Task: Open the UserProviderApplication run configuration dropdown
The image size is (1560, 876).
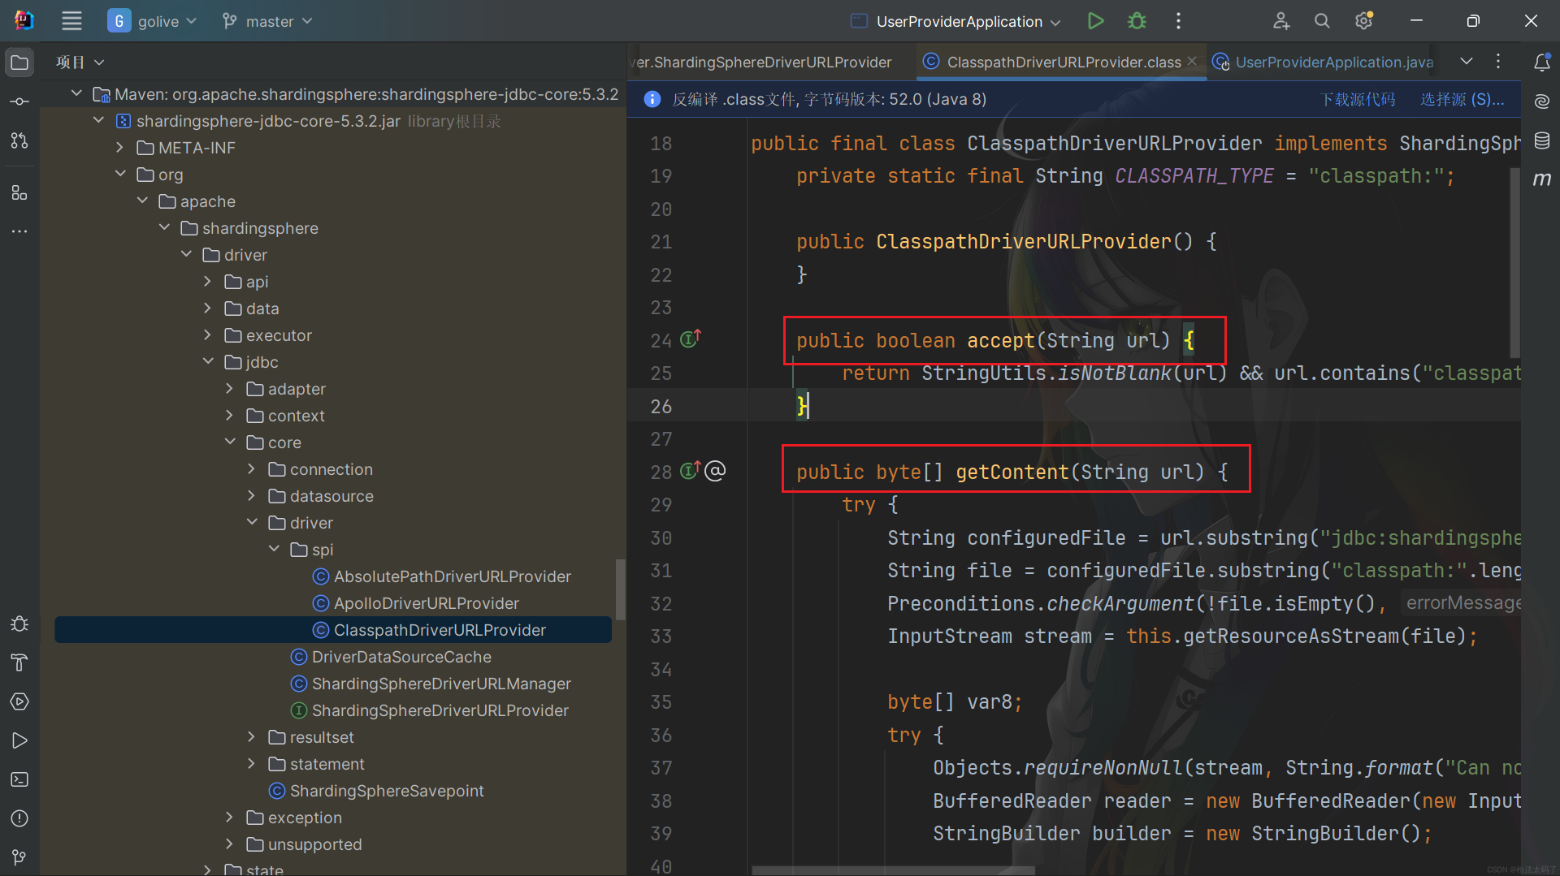Action: [x=955, y=21]
